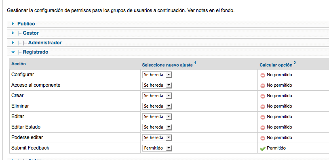
Task: Click the red No permitido icon for Crear
Action: (x=262, y=96)
